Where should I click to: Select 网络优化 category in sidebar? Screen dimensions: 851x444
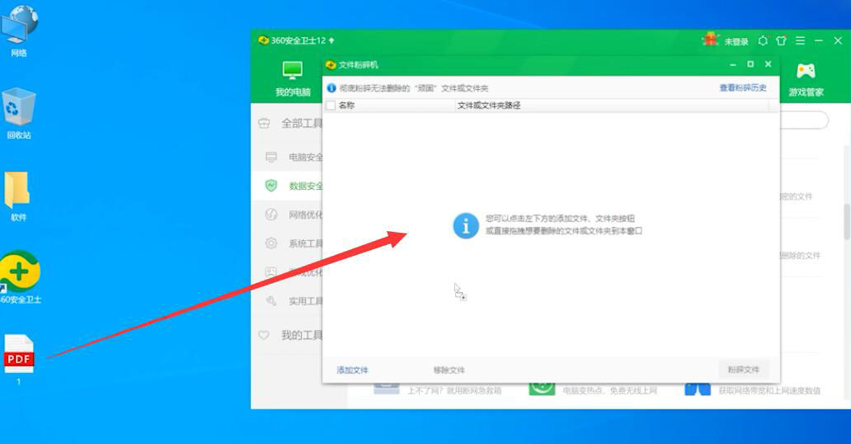click(306, 215)
